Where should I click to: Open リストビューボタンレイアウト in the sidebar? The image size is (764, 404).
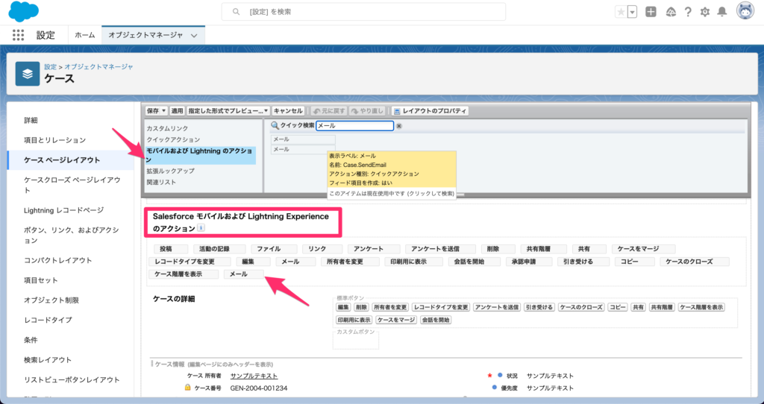click(x=72, y=379)
